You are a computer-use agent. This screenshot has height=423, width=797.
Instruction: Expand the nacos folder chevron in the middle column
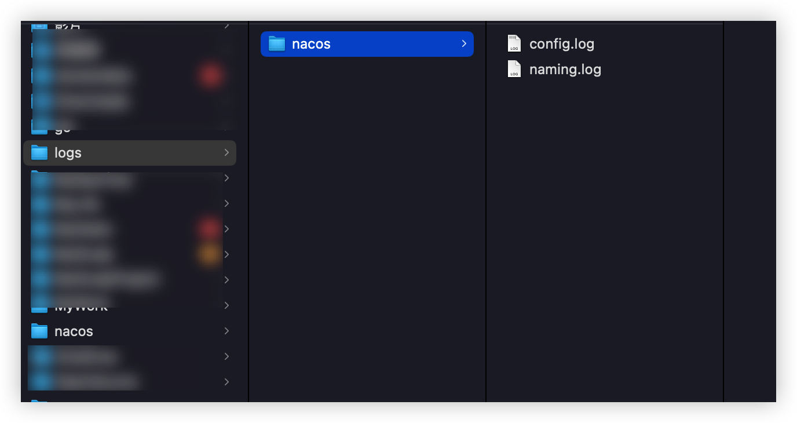click(x=463, y=43)
